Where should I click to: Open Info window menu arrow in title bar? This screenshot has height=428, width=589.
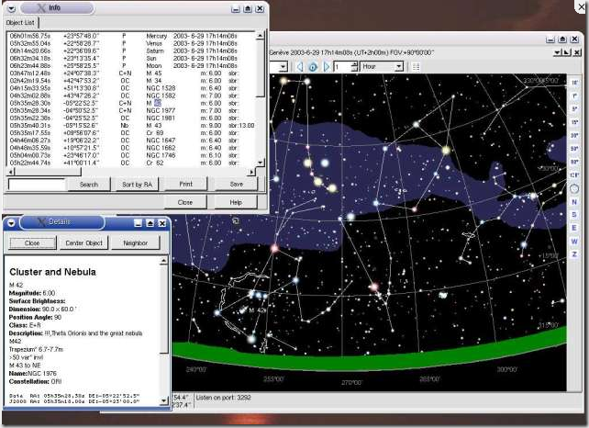[x=11, y=8]
